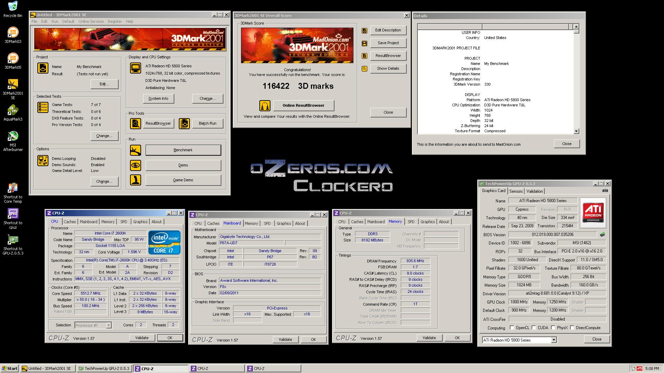This screenshot has width=664, height=373.
Task: Click OK in the Memory CPU-Z window
Action: [457, 338]
